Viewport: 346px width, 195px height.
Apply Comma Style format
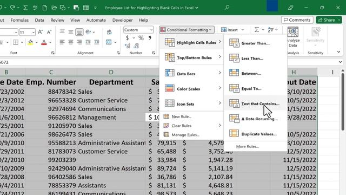[150, 38]
